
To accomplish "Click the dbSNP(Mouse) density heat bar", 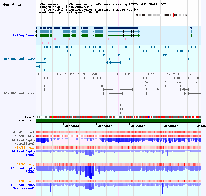I will point(118,132).
